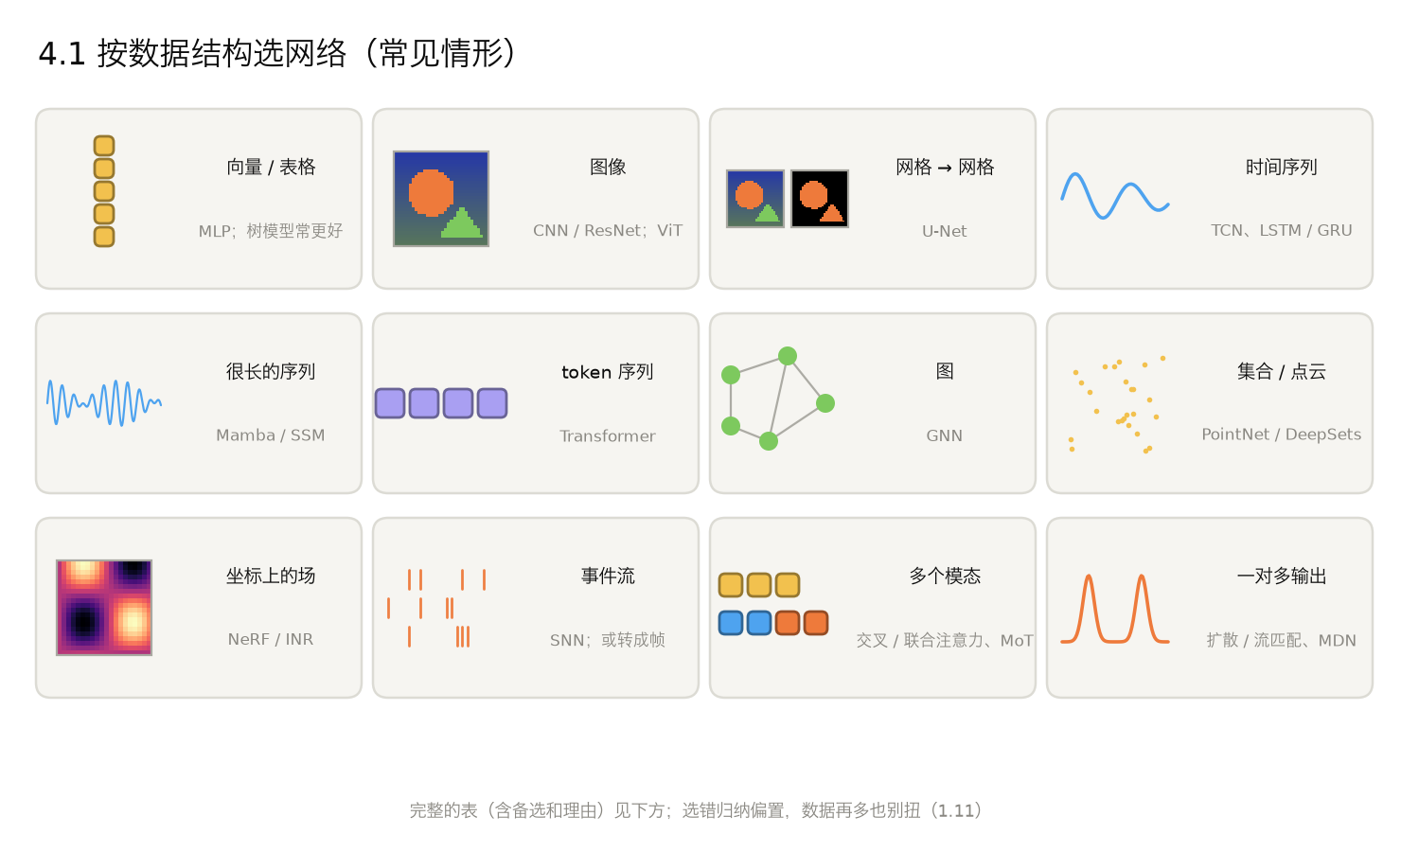Viewport: 1401px width, 852px height.
Task: Click the heatmap field thumbnail
Action: pos(104,608)
